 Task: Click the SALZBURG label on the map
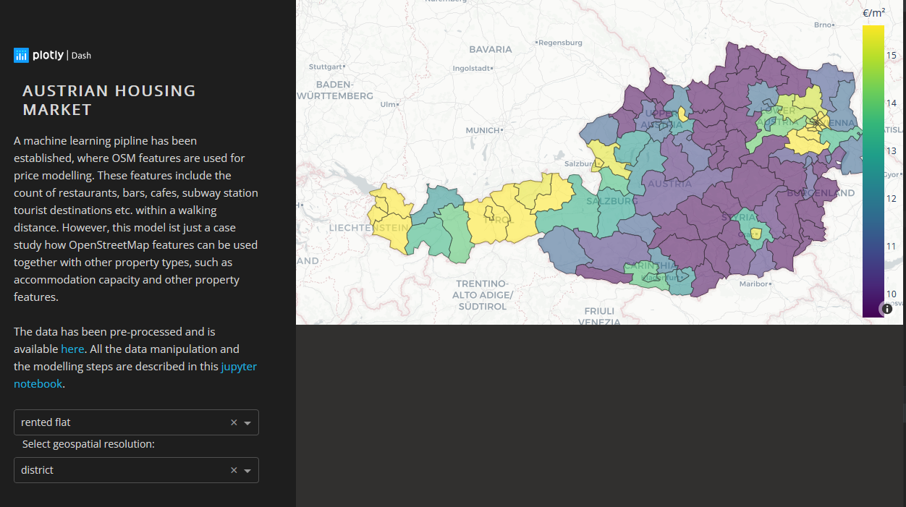(x=612, y=200)
